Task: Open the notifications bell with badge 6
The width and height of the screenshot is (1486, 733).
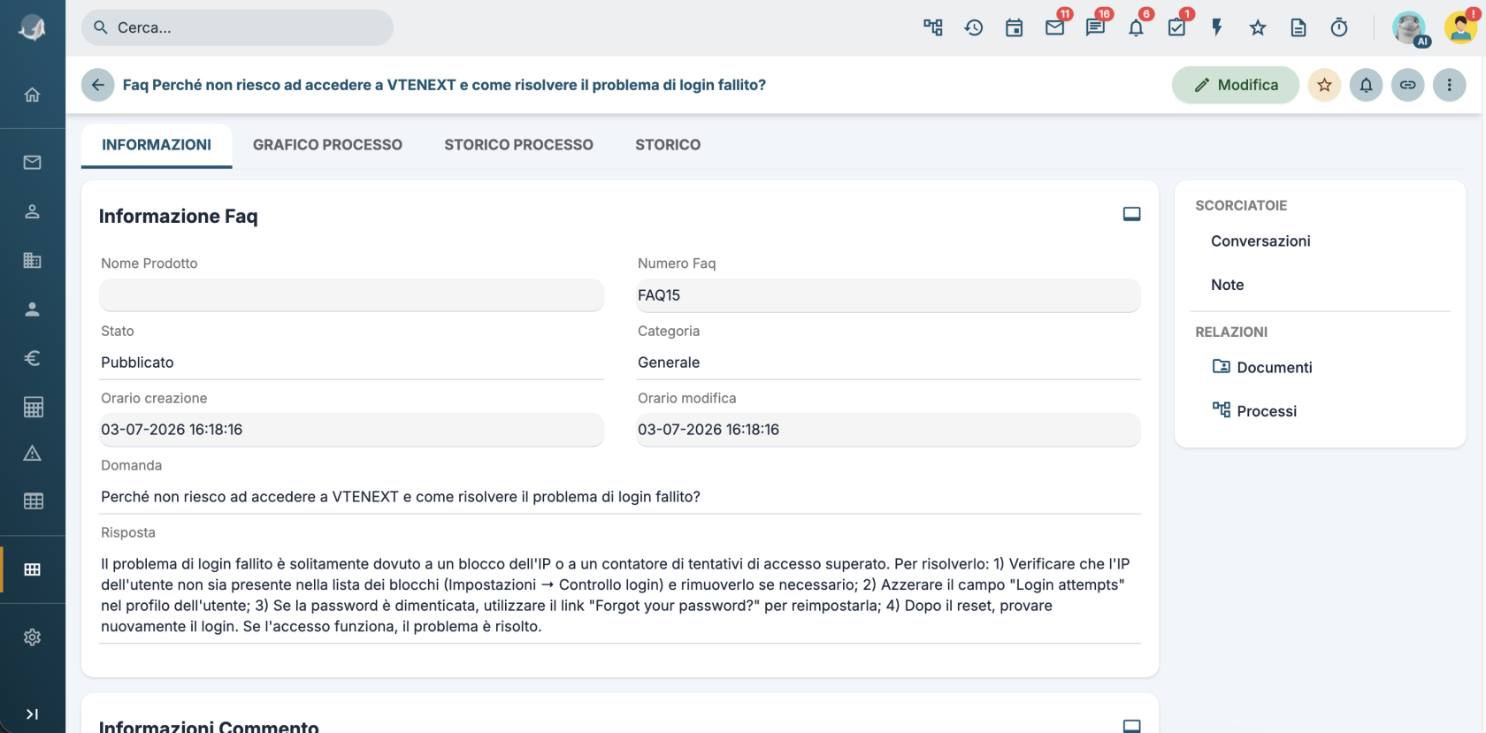Action: [1137, 27]
